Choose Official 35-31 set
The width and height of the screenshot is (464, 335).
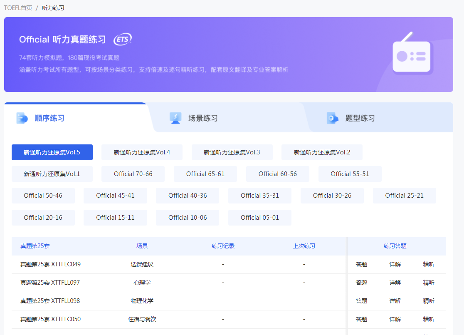coord(260,196)
